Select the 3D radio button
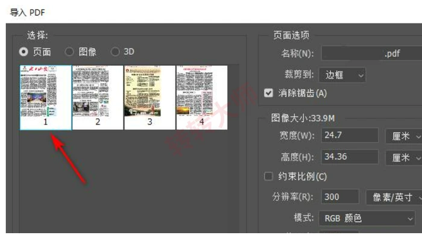422x238 pixels. coord(115,51)
